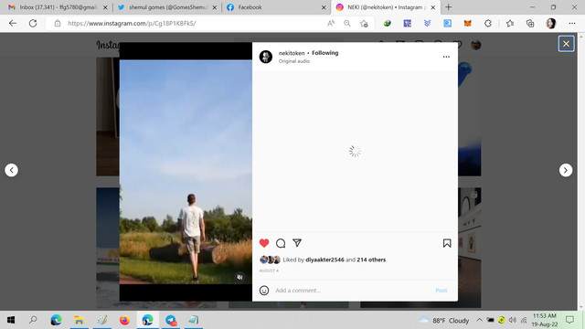Click the video of man walking
The image size is (585, 329).
186,172
